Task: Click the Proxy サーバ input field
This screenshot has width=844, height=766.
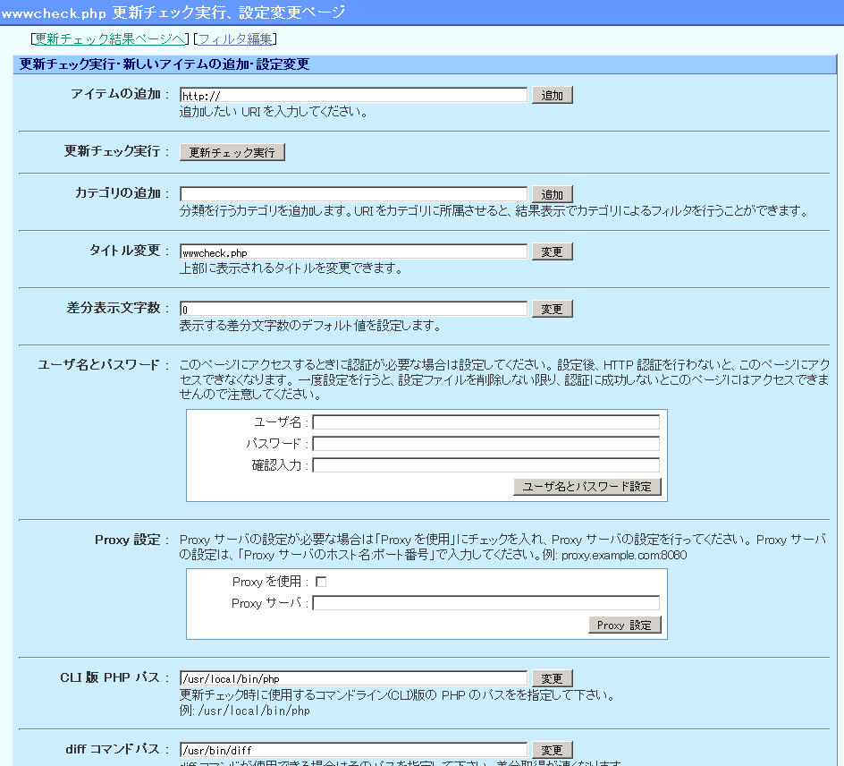Action: click(x=486, y=603)
